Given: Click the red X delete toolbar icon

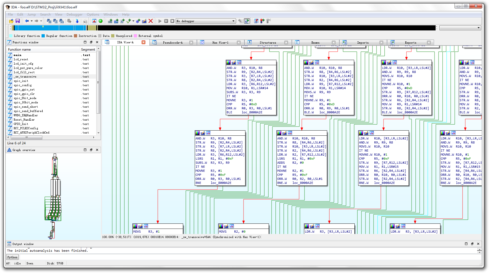Looking at the screenshot, I should click(x=151, y=21).
